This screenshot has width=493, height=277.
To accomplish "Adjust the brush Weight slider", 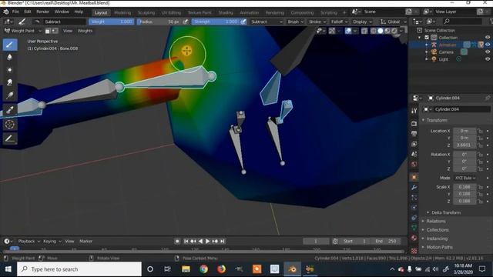I will (x=112, y=22).
